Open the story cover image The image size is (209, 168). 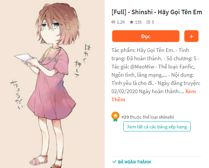(52, 84)
